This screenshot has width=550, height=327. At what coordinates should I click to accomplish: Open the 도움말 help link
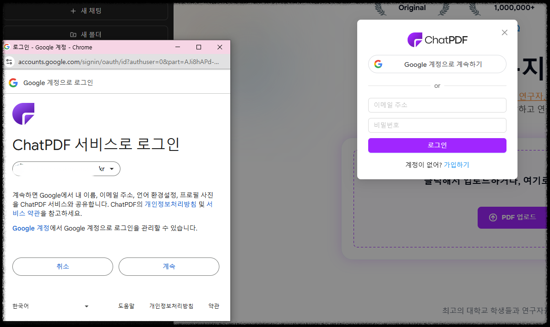[126, 306]
